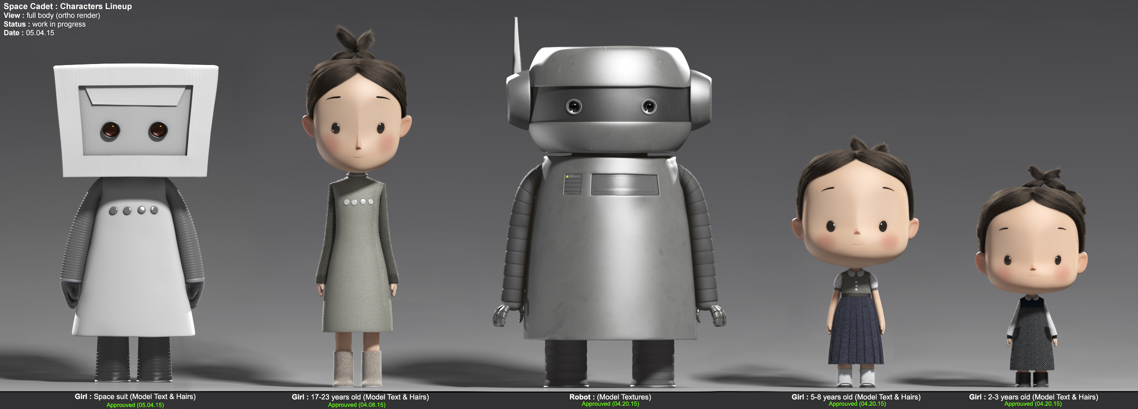Image resolution: width=1138 pixels, height=409 pixels.
Task: Click the full body ortho render view text
Action: [63, 15]
